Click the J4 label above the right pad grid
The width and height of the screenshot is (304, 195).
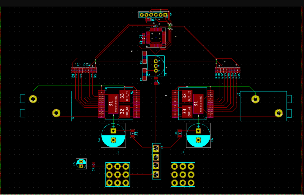click(183, 152)
